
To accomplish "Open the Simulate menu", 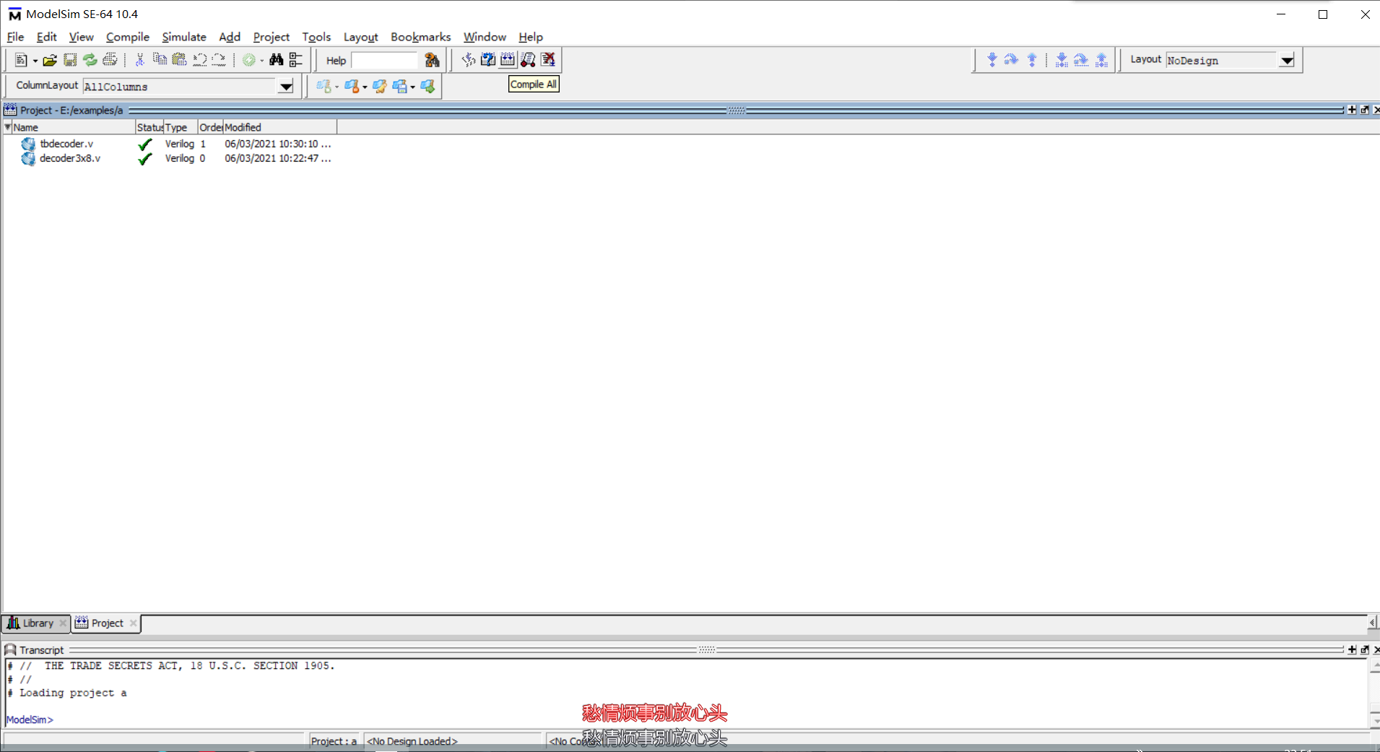I will coord(183,37).
